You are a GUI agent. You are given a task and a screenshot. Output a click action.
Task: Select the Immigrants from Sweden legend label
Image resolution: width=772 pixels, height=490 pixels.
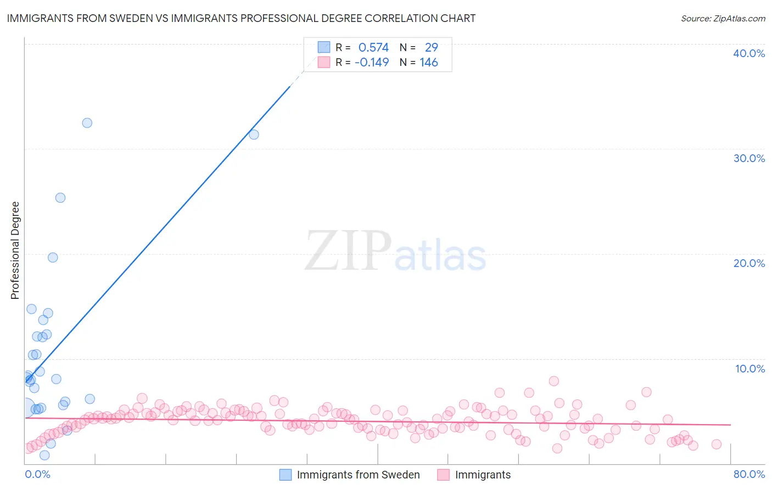pyautogui.click(x=359, y=475)
